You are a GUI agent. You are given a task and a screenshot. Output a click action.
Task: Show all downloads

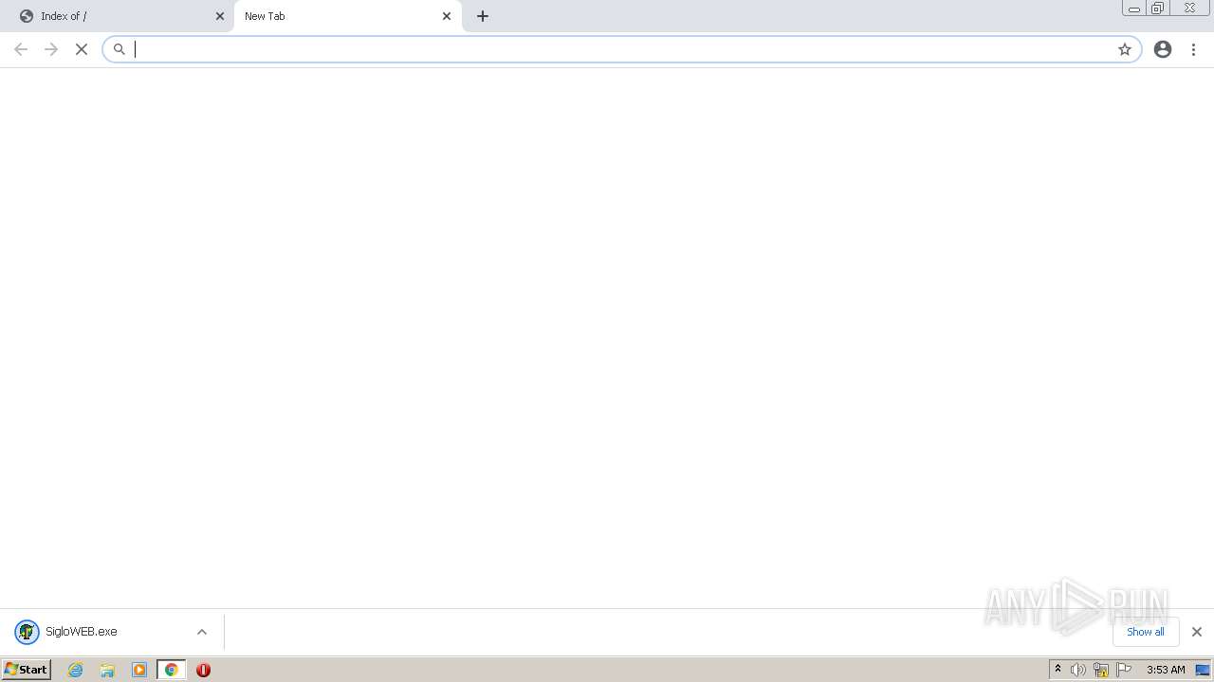[1146, 632]
